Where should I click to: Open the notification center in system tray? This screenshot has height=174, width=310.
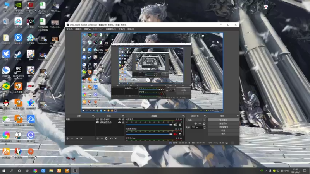pos(305,171)
